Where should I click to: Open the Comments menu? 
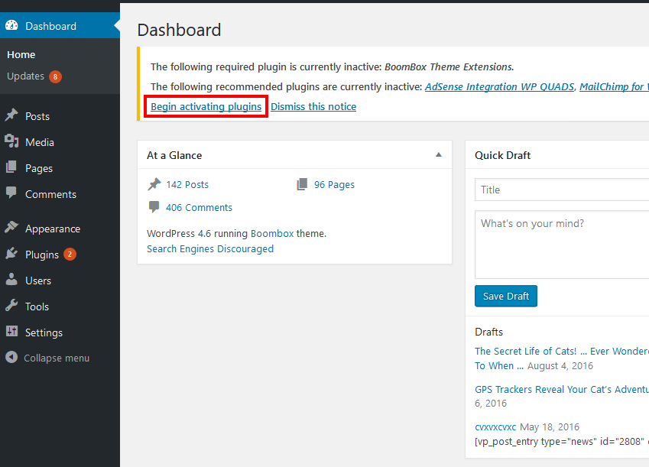pyautogui.click(x=50, y=195)
